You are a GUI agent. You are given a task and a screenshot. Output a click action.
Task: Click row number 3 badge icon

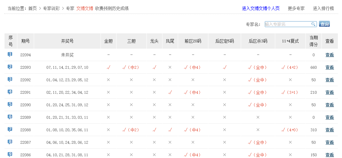click(x=10, y=80)
